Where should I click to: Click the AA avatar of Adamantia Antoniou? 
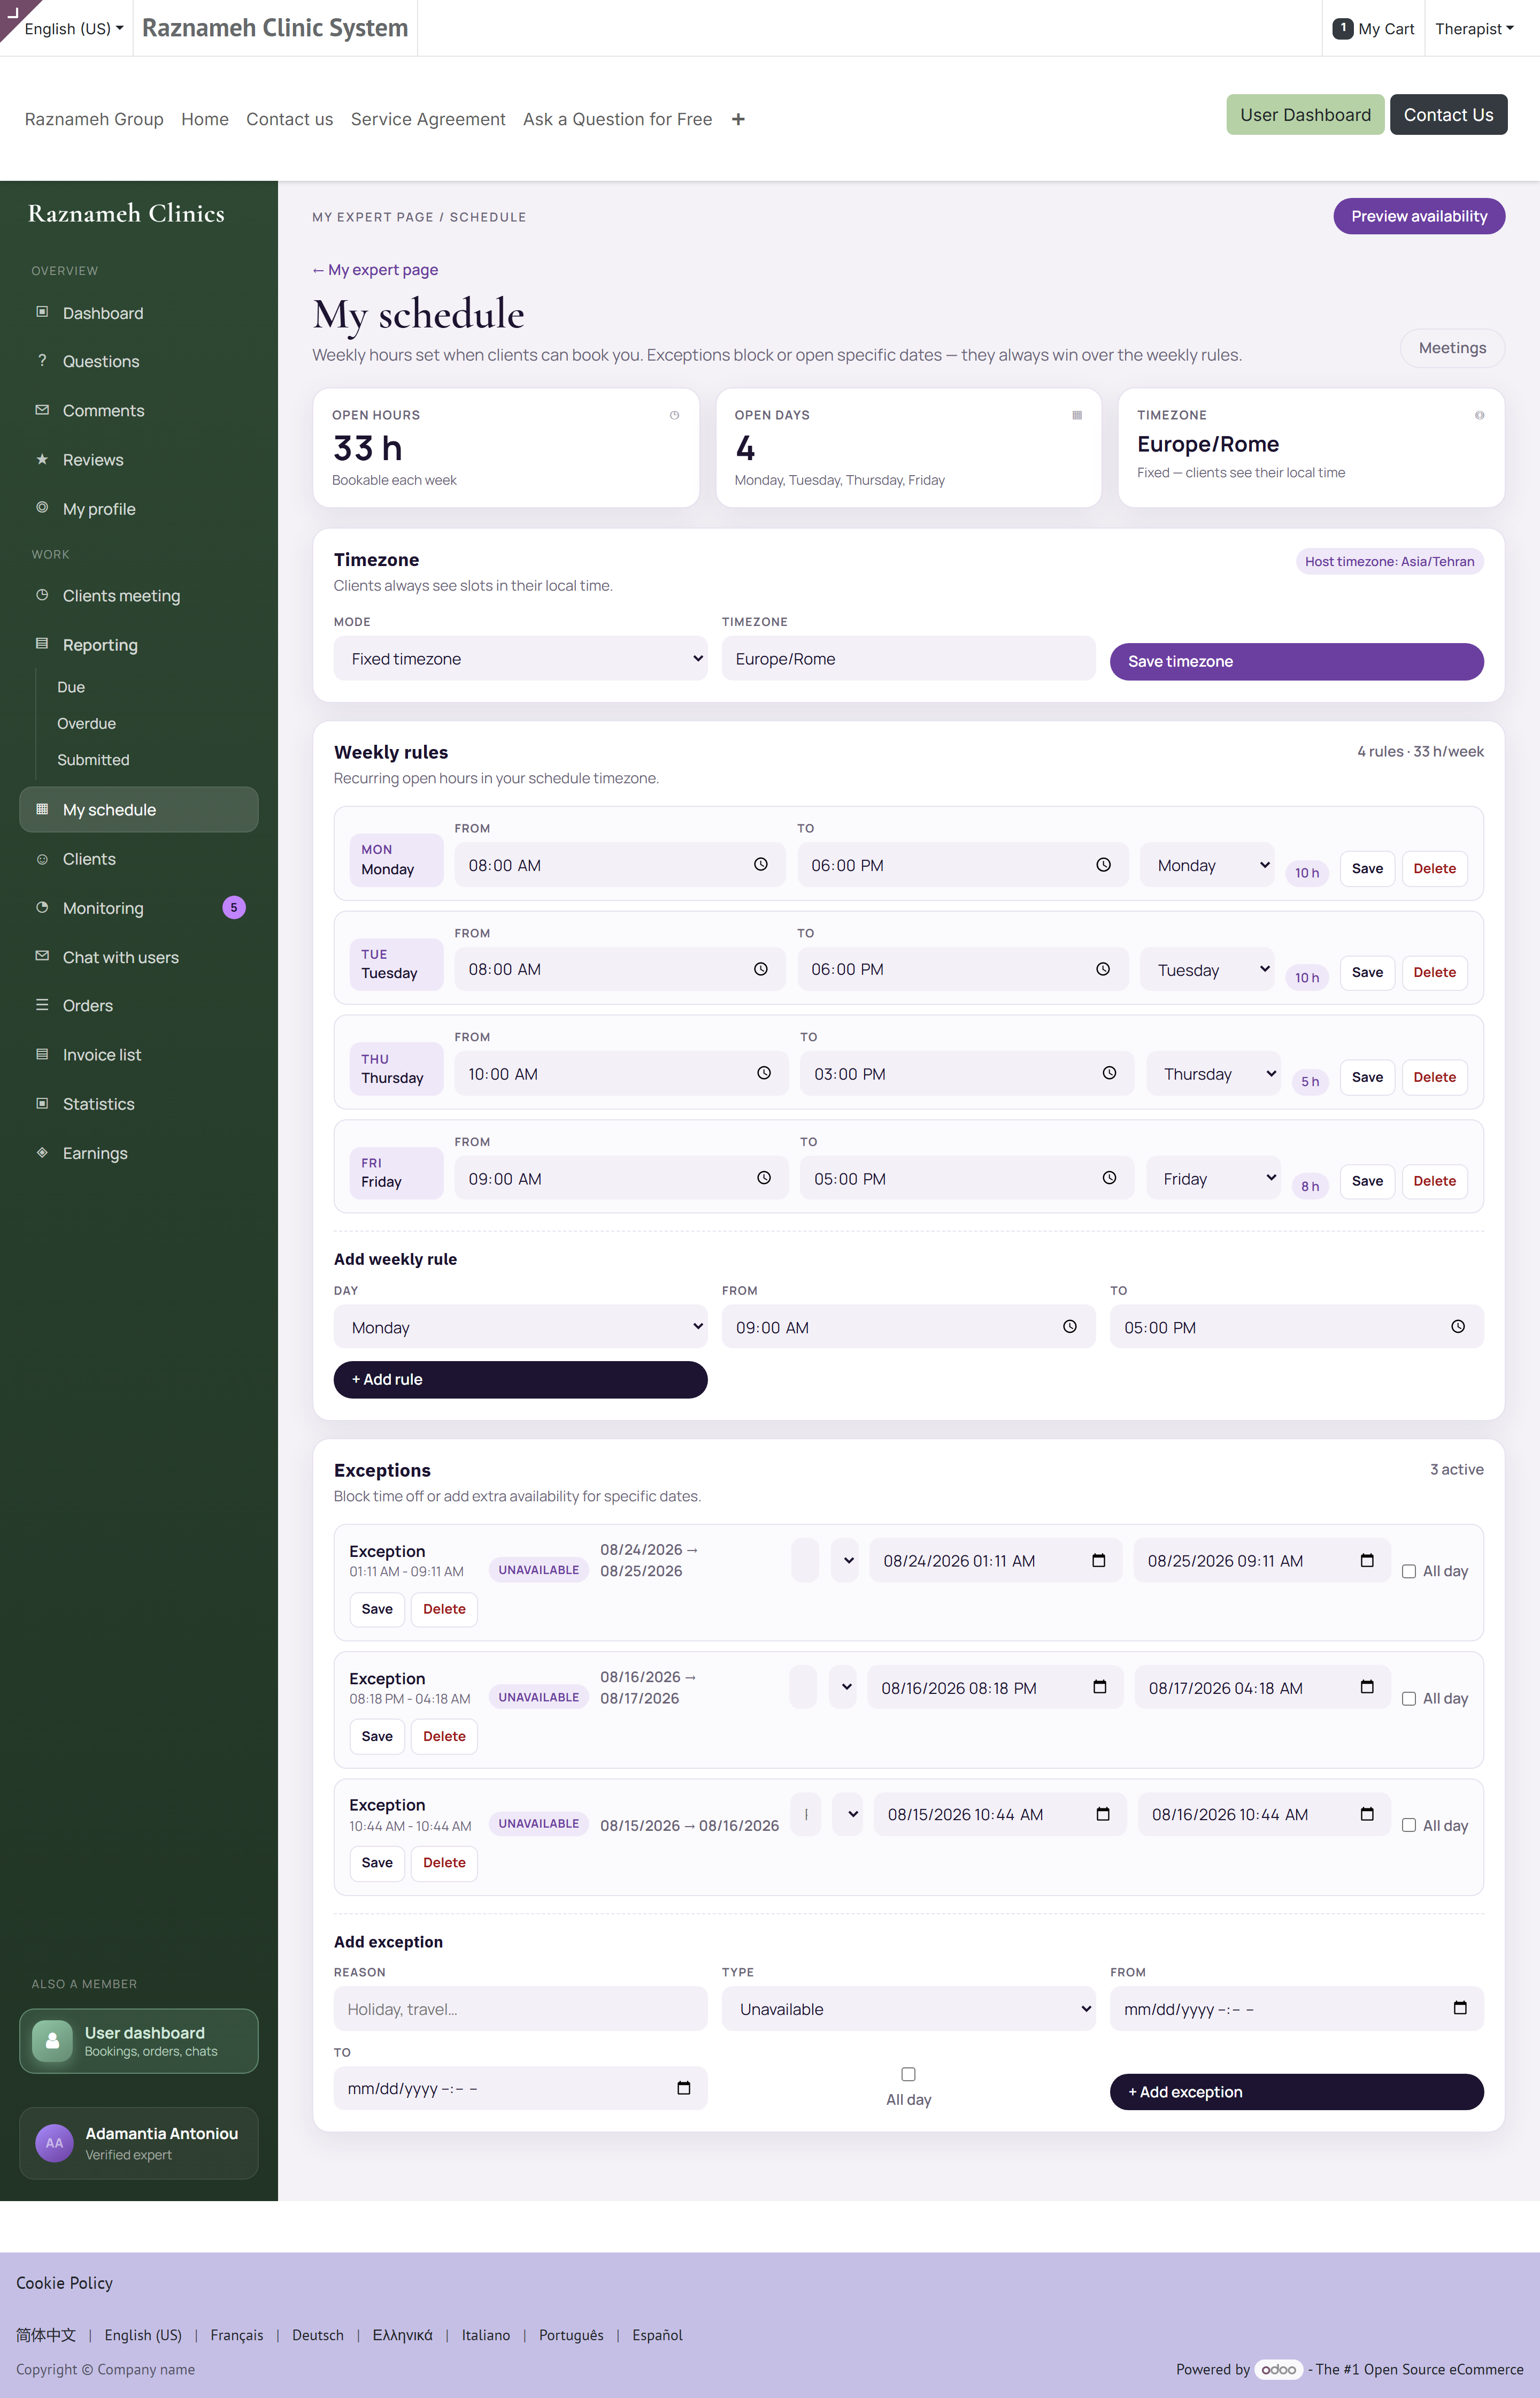point(54,2143)
